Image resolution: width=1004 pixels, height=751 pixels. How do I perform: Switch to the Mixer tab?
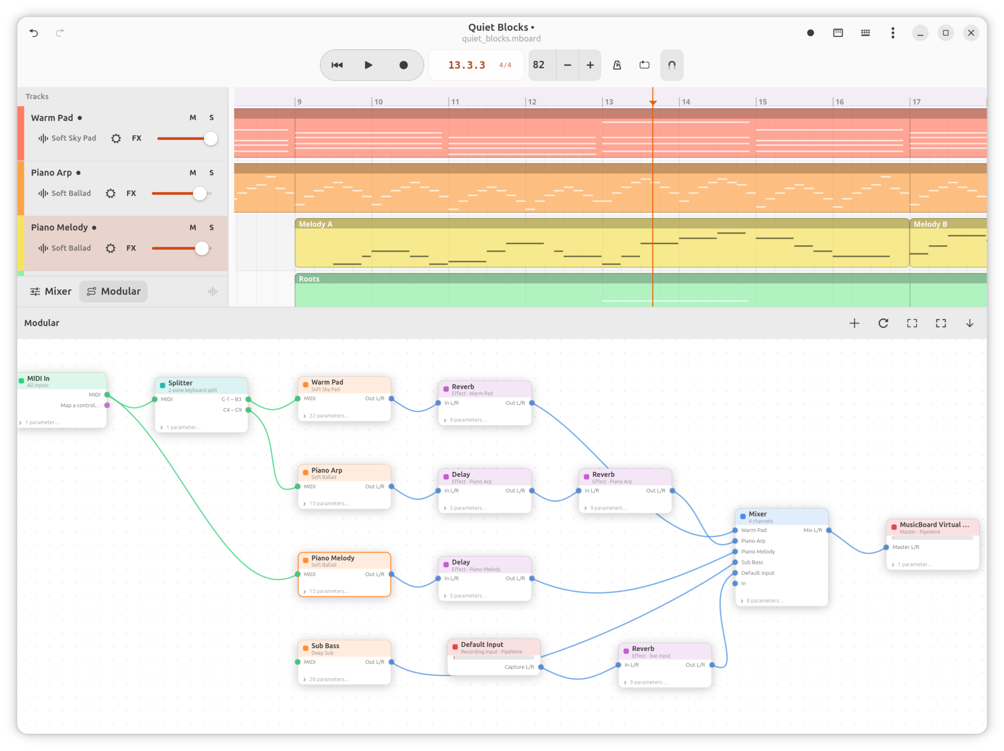click(51, 291)
